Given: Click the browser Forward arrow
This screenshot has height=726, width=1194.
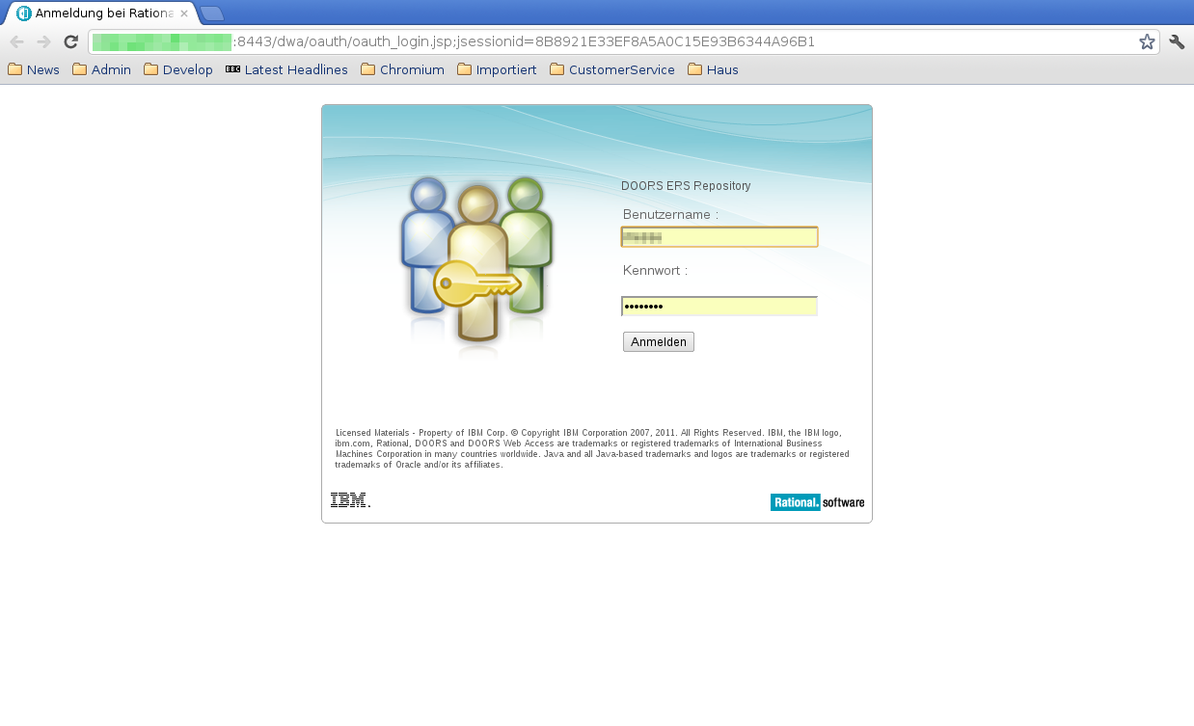Looking at the screenshot, I should (x=43, y=41).
